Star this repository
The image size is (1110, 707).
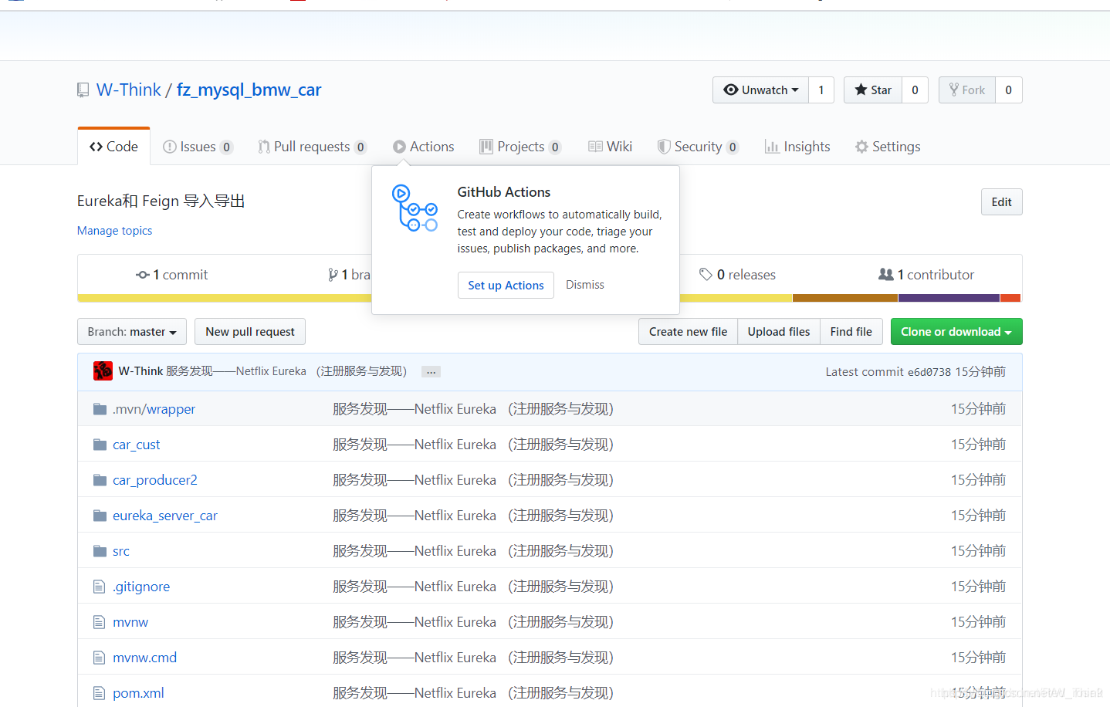[x=873, y=90]
